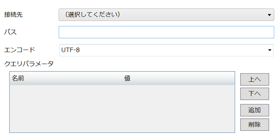The width and height of the screenshot is (278, 139).
Task: Click the 接続先 label
Action: [x=13, y=14]
